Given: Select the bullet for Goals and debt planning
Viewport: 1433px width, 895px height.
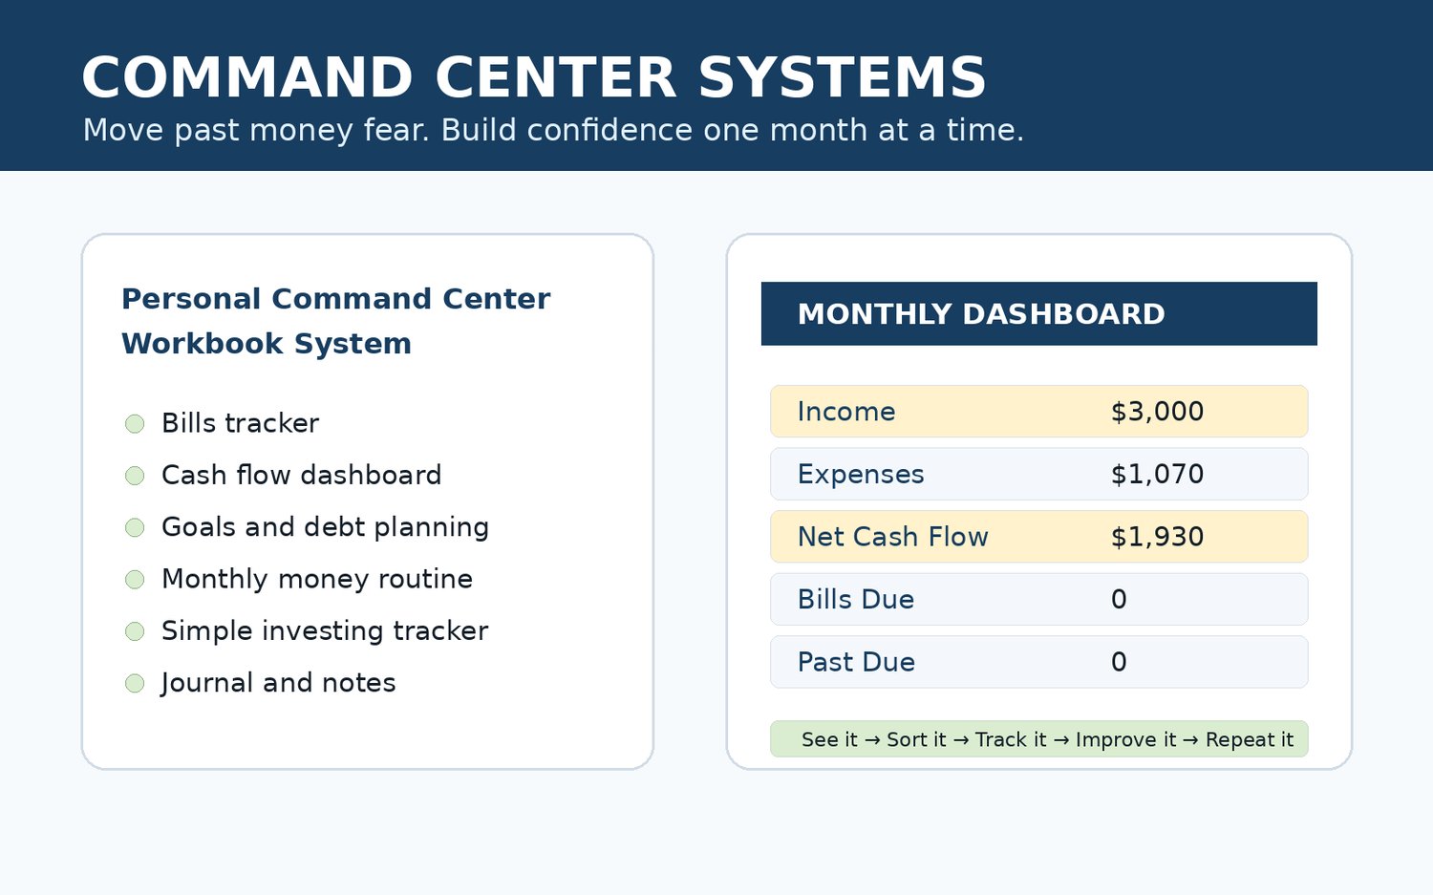Looking at the screenshot, I should (135, 527).
